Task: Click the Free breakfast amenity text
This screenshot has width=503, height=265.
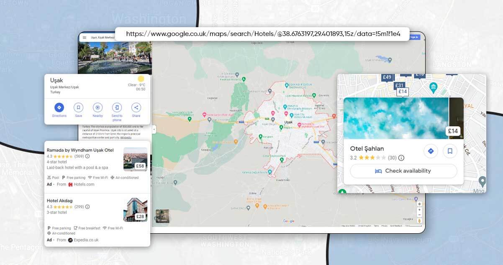Action: coord(89,228)
